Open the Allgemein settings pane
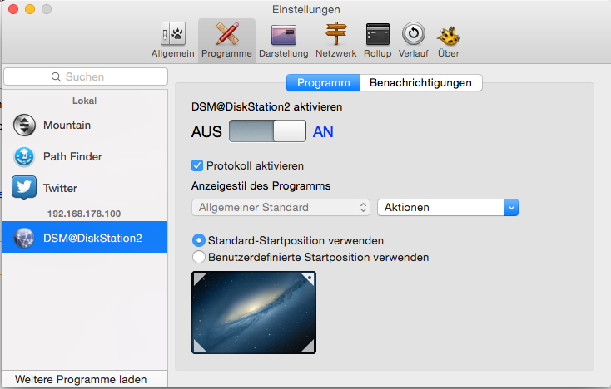This screenshot has height=389, width=611. 172,40
